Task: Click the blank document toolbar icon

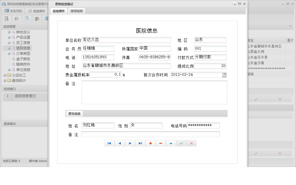Action: click(x=27, y=18)
